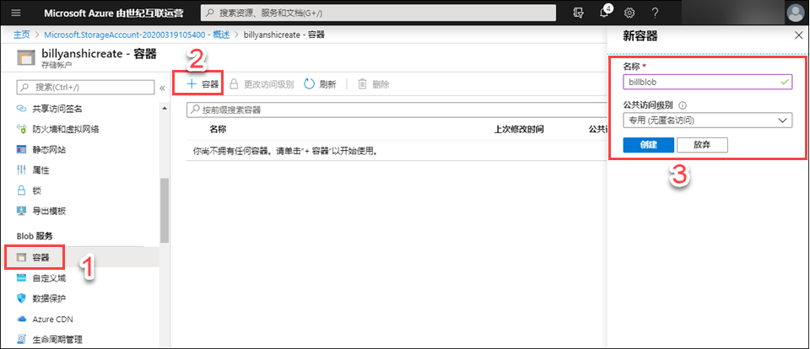The image size is (810, 349).
Task: Open Azure CDN in the sidebar
Action: pos(53,319)
